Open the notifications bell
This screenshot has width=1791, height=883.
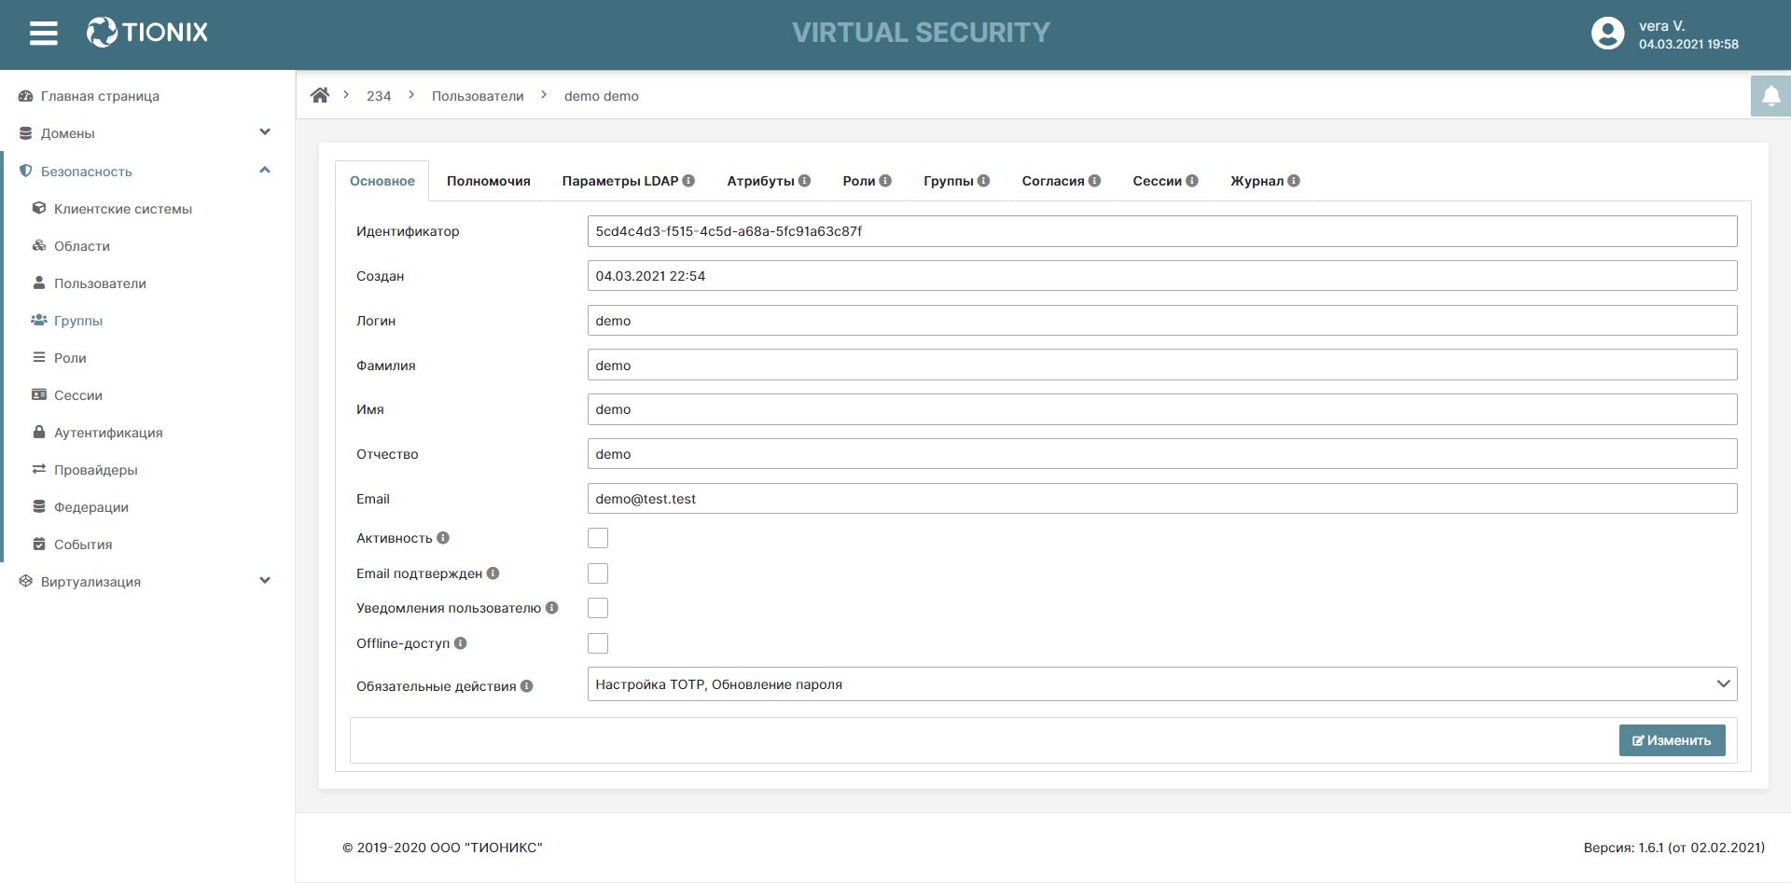(1770, 96)
